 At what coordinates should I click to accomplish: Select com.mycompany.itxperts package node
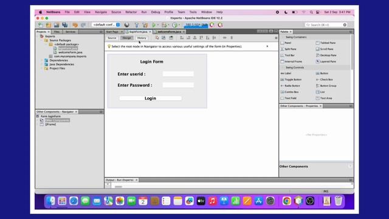(x=71, y=57)
